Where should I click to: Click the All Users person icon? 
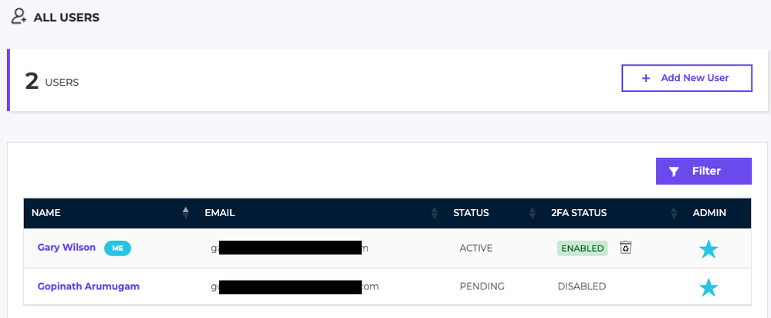point(19,16)
